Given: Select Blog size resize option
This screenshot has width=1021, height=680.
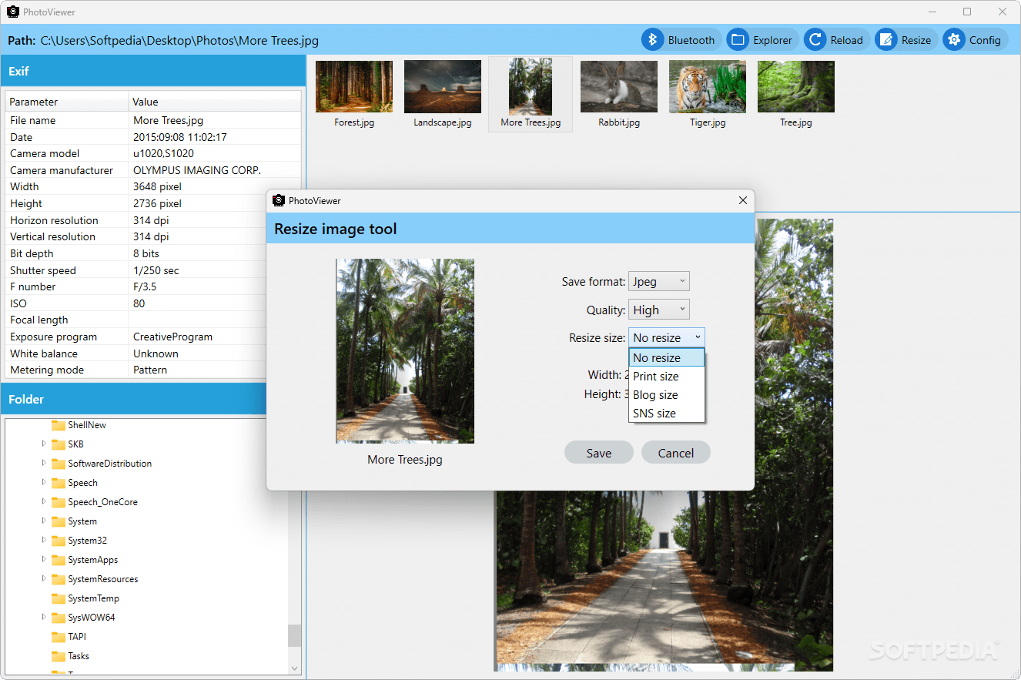Looking at the screenshot, I should (x=654, y=394).
